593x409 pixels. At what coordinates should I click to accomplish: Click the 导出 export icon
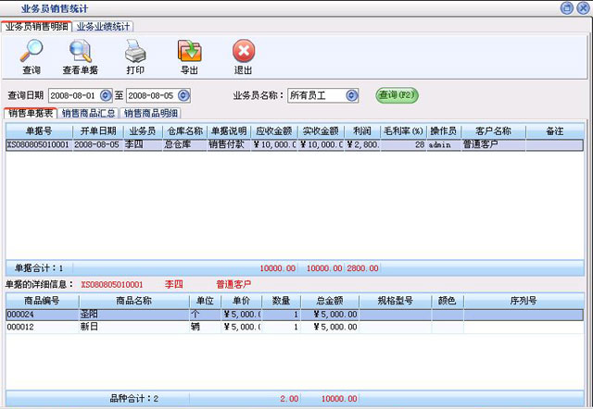pos(189,56)
